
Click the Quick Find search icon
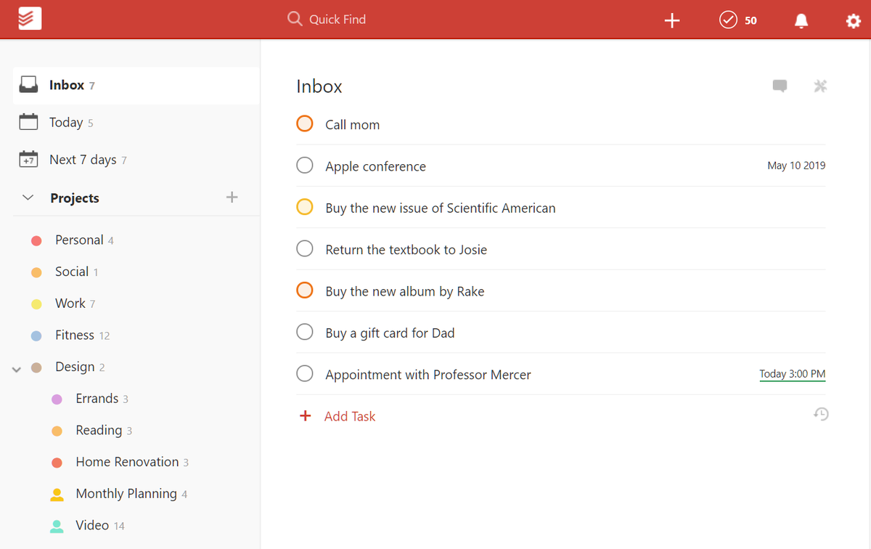click(x=295, y=20)
